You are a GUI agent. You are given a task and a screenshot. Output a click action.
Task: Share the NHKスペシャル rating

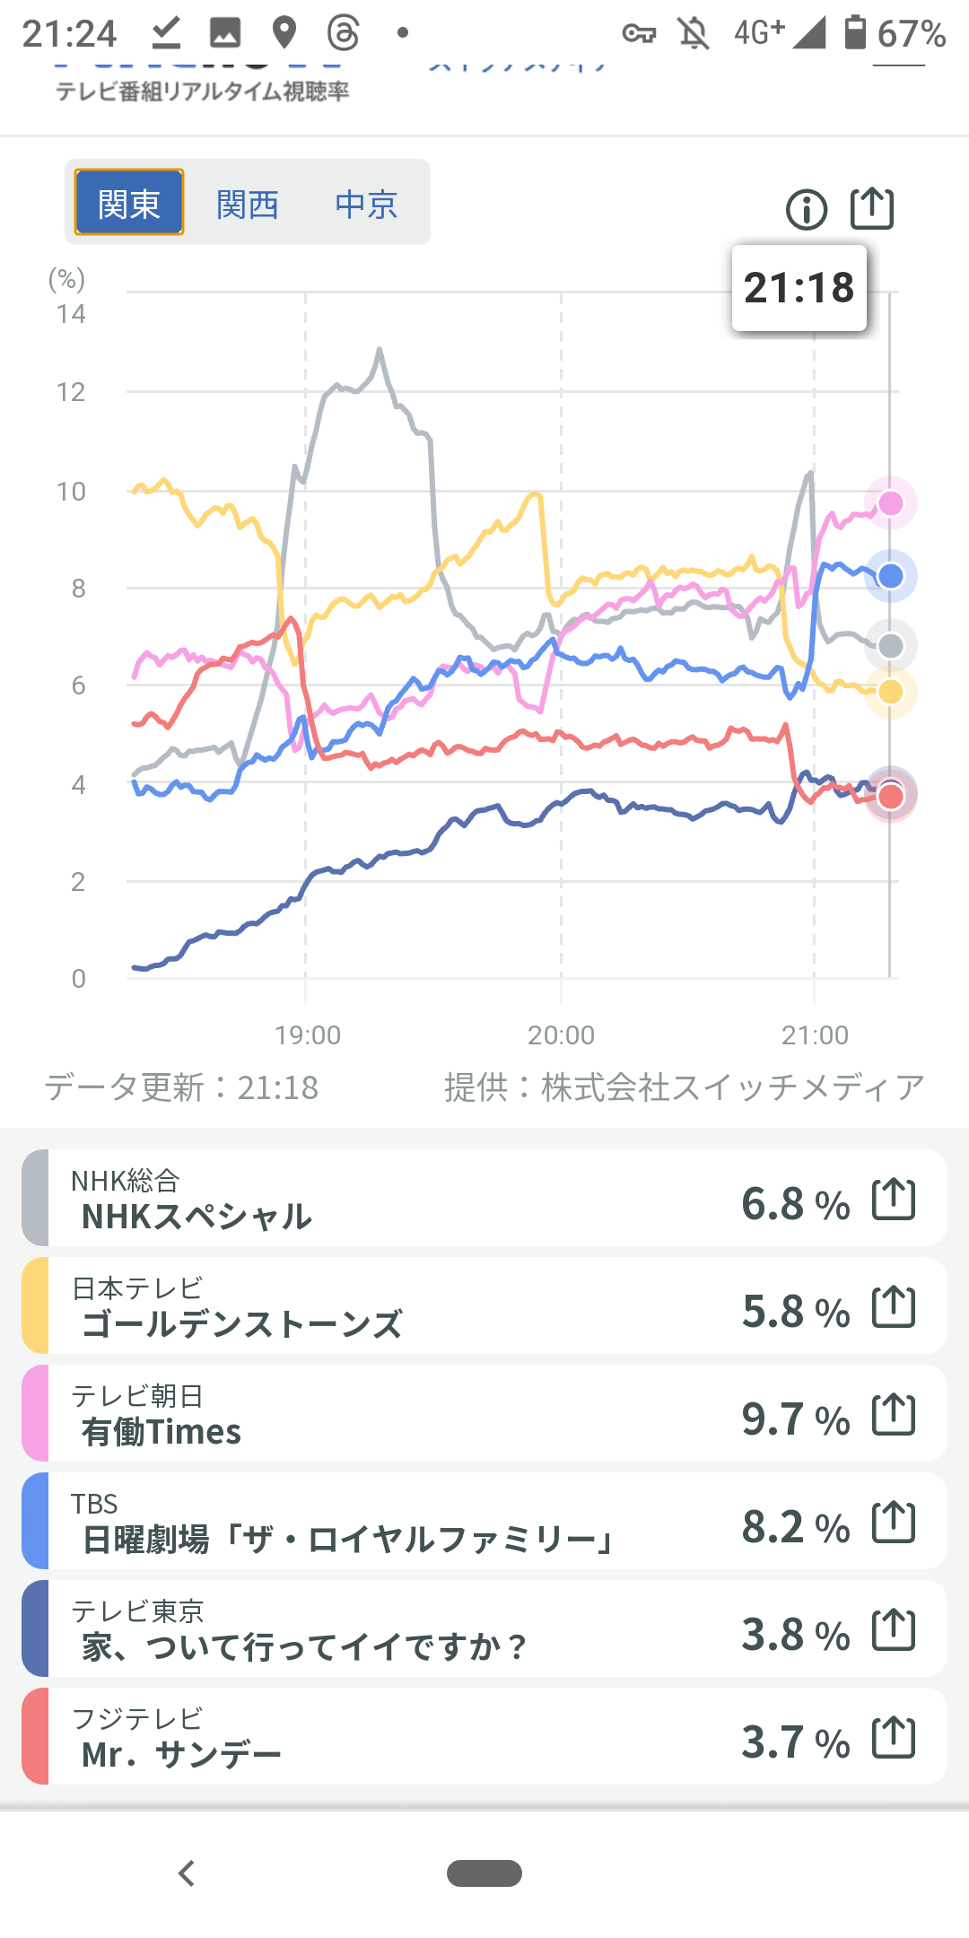(894, 1200)
